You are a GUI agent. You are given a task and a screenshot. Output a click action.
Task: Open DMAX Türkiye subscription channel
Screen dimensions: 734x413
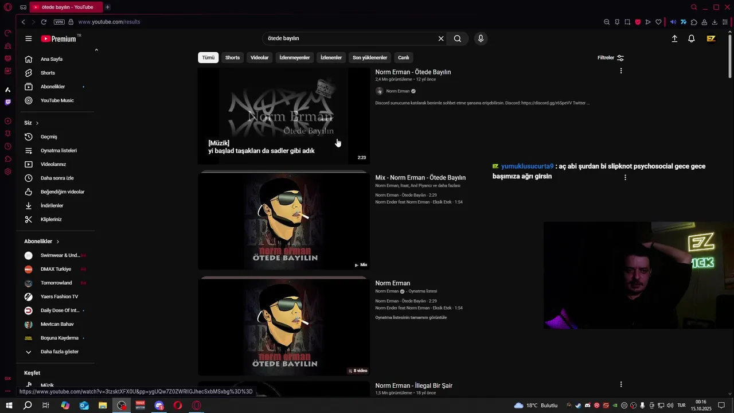[57, 269]
